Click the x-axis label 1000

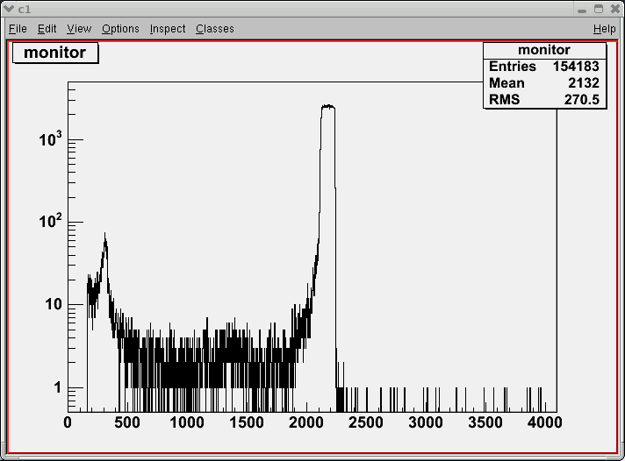coord(187,422)
